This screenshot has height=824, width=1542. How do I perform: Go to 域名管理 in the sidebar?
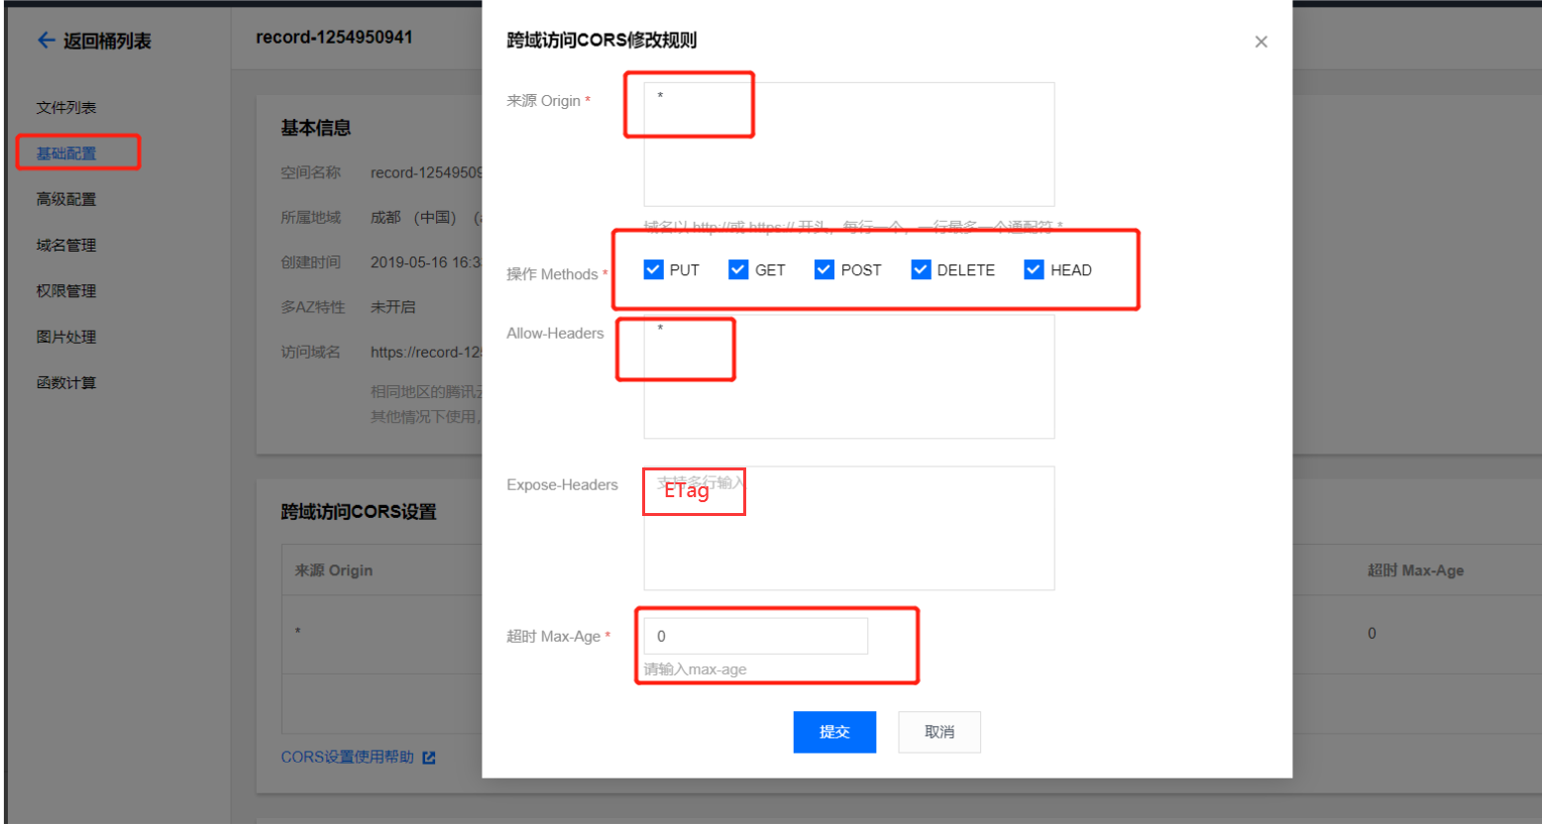point(66,245)
